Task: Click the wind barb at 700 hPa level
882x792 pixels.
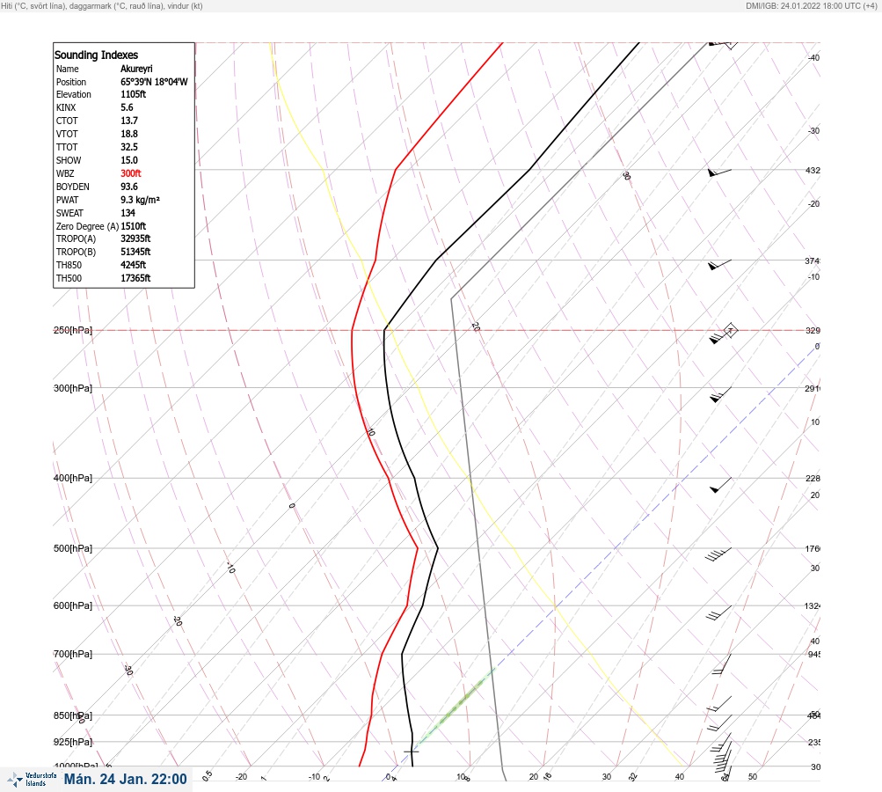Action: [x=722, y=664]
